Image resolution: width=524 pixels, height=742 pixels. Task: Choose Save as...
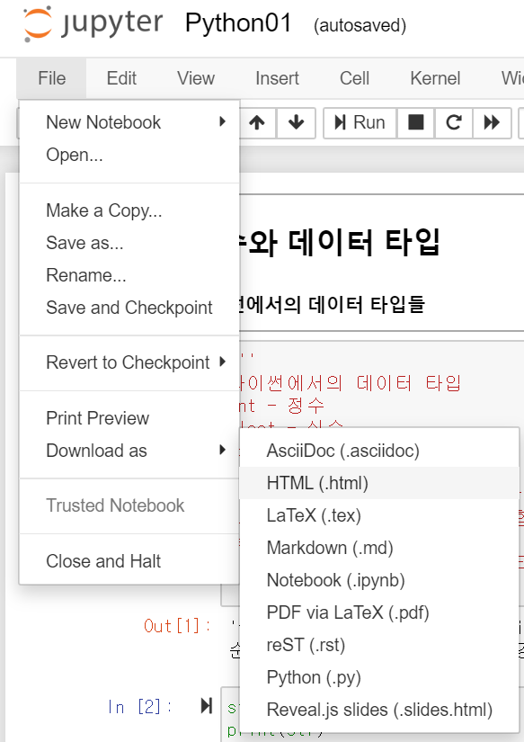click(x=129, y=243)
